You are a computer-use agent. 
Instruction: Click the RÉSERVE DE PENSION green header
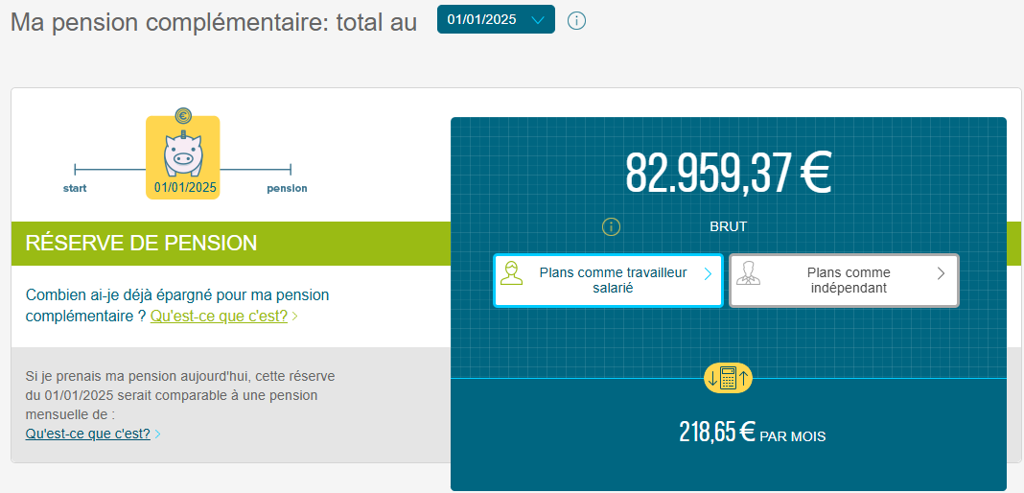tap(142, 243)
